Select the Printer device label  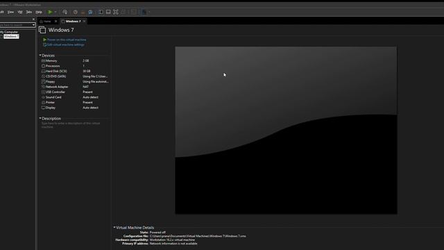click(50, 102)
